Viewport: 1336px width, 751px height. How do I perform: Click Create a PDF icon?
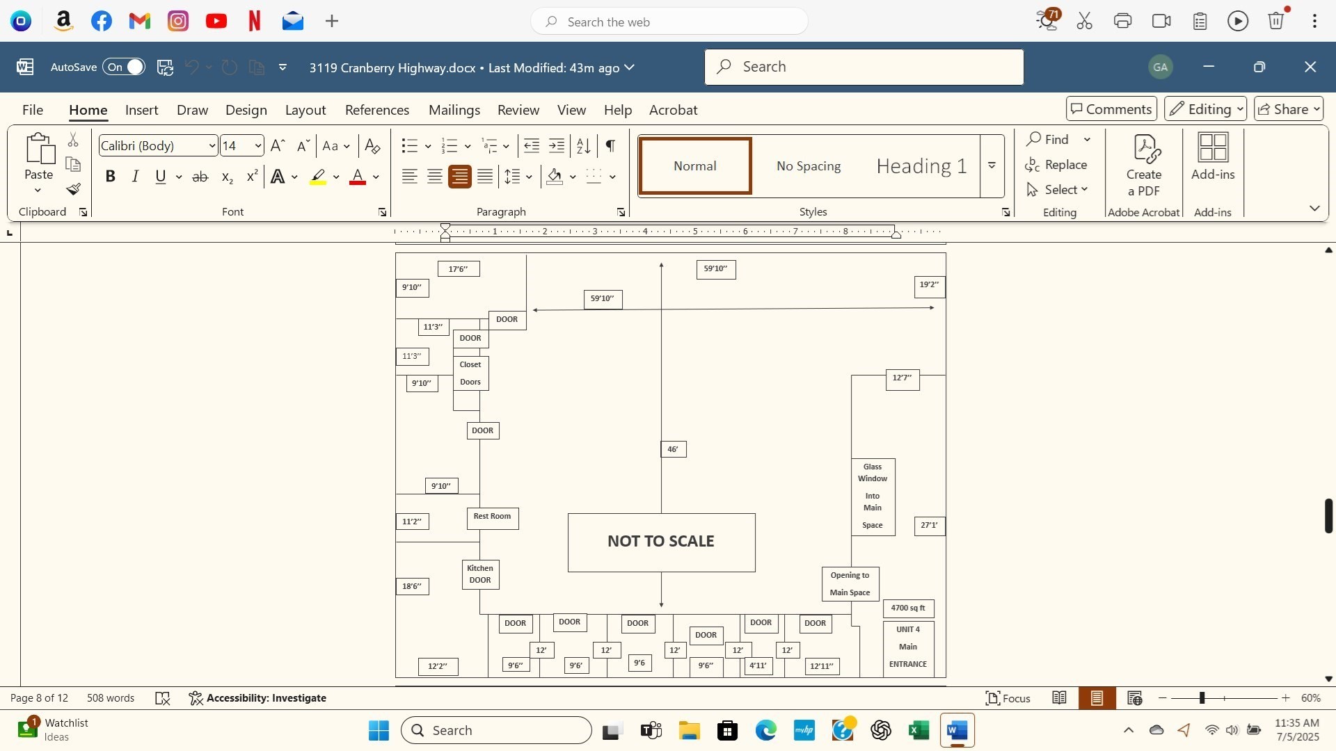click(x=1144, y=165)
